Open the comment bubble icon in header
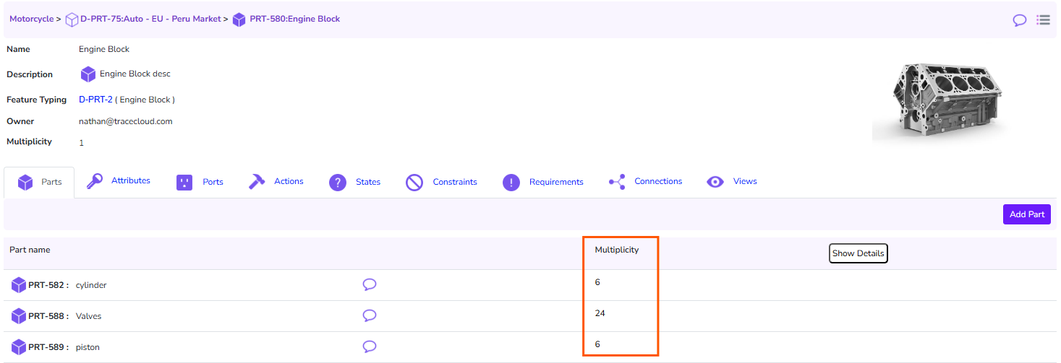 1020,20
